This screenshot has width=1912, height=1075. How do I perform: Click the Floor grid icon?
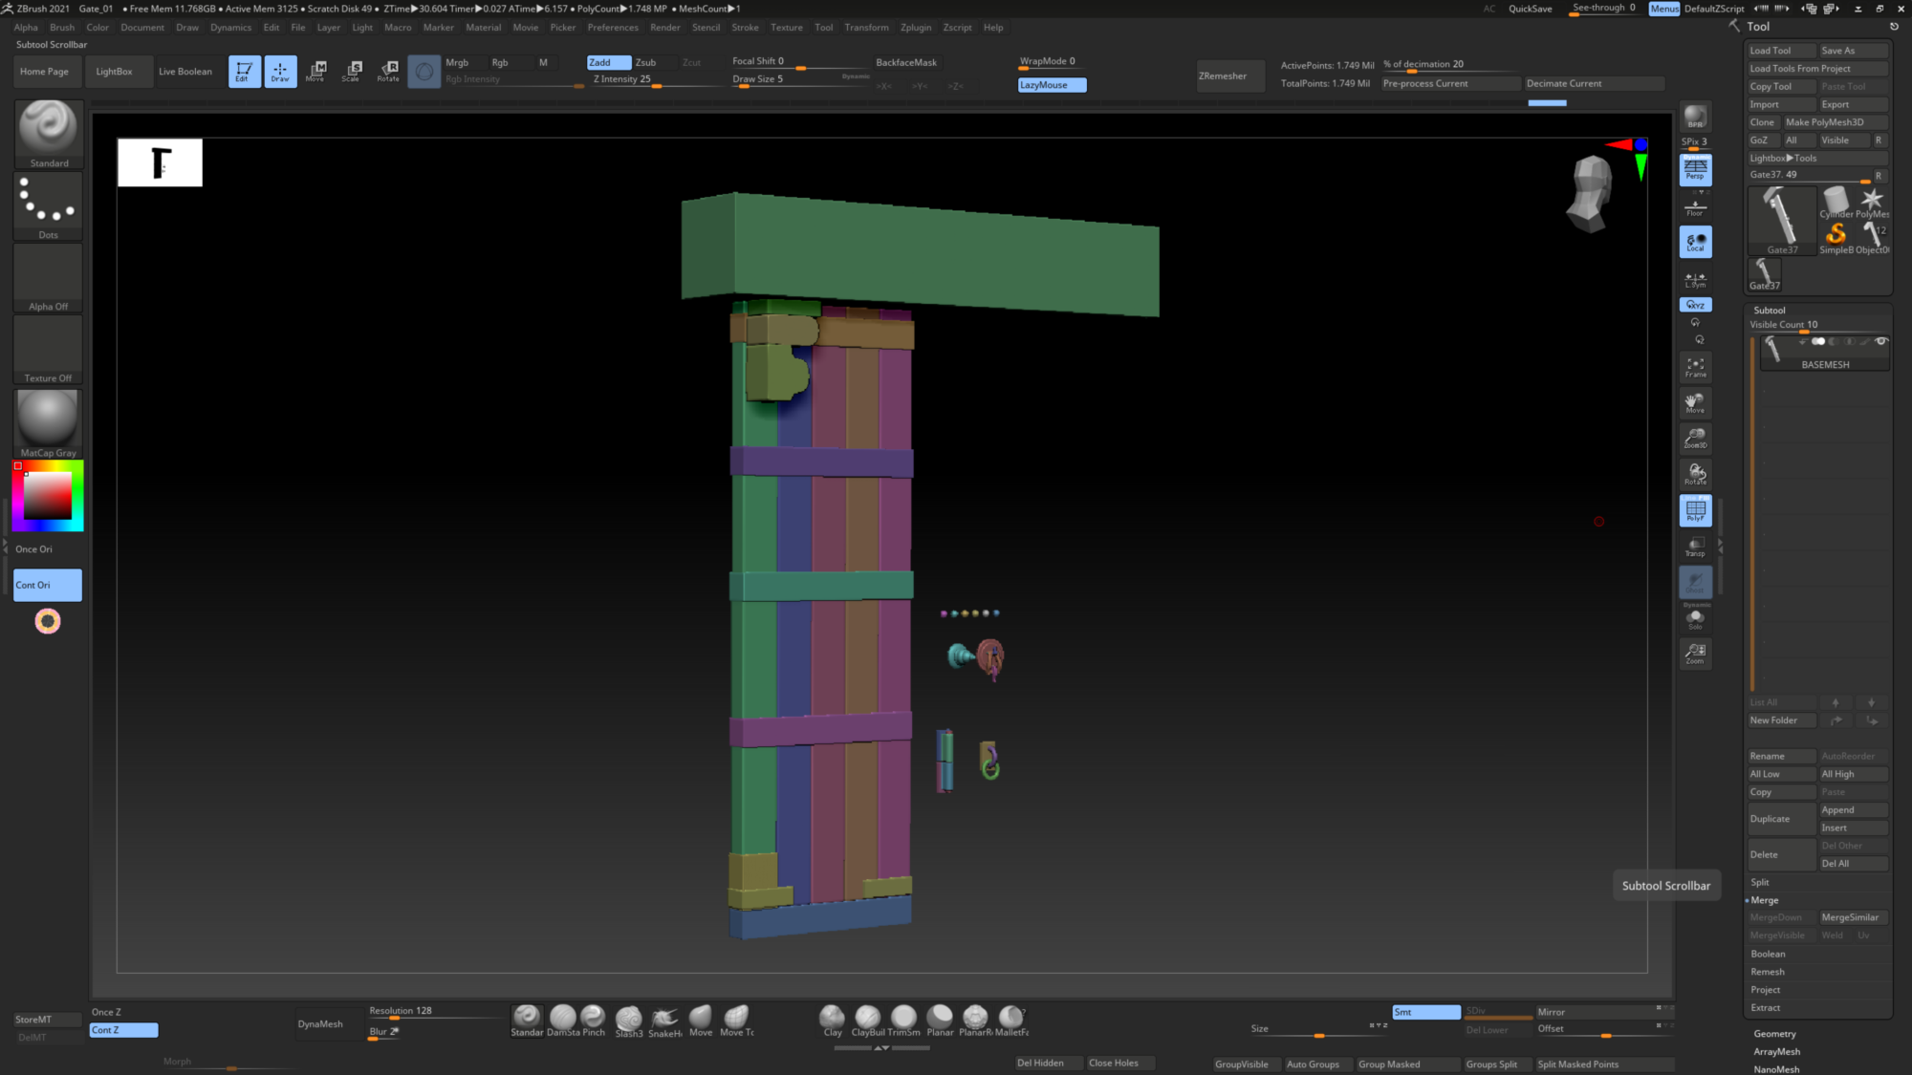(x=1695, y=206)
